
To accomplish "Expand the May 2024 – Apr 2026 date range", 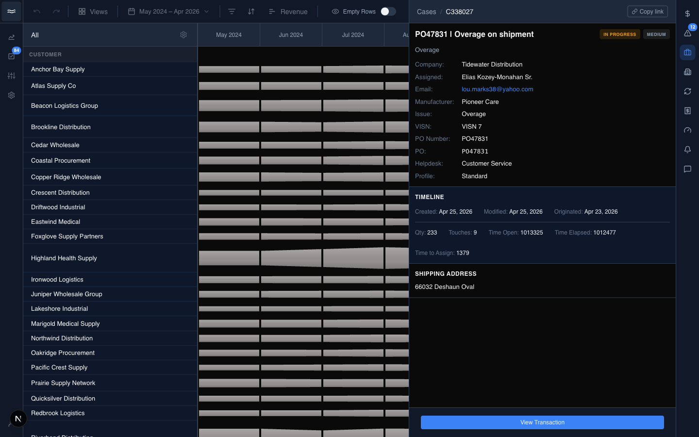I will click(168, 12).
